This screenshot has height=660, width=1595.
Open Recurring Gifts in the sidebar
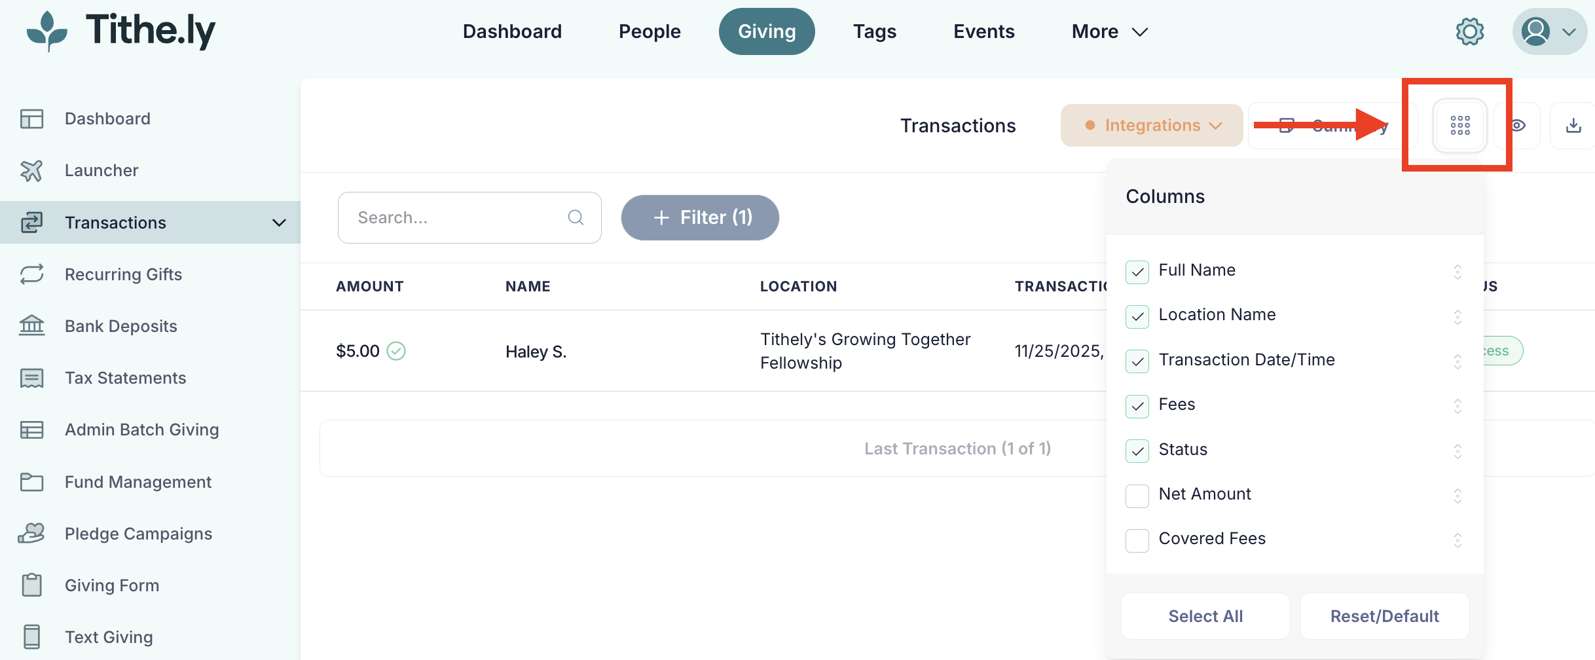(x=123, y=274)
